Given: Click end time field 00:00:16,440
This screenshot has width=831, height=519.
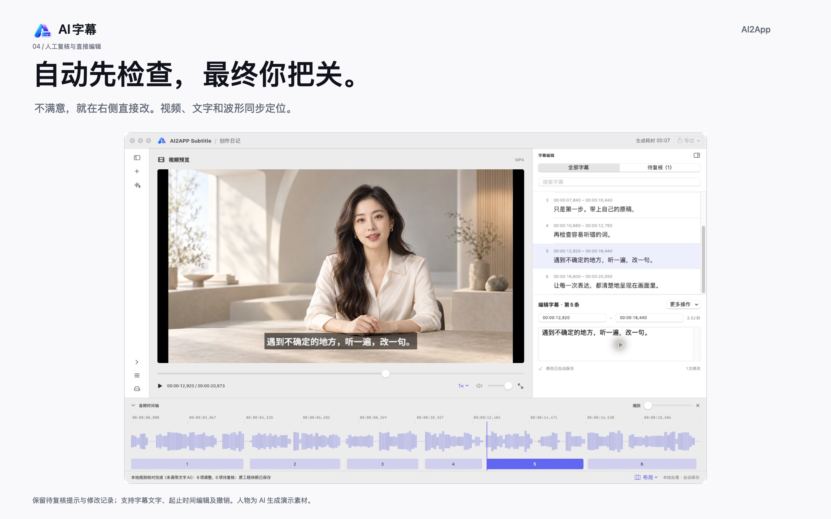Looking at the screenshot, I should 649,318.
